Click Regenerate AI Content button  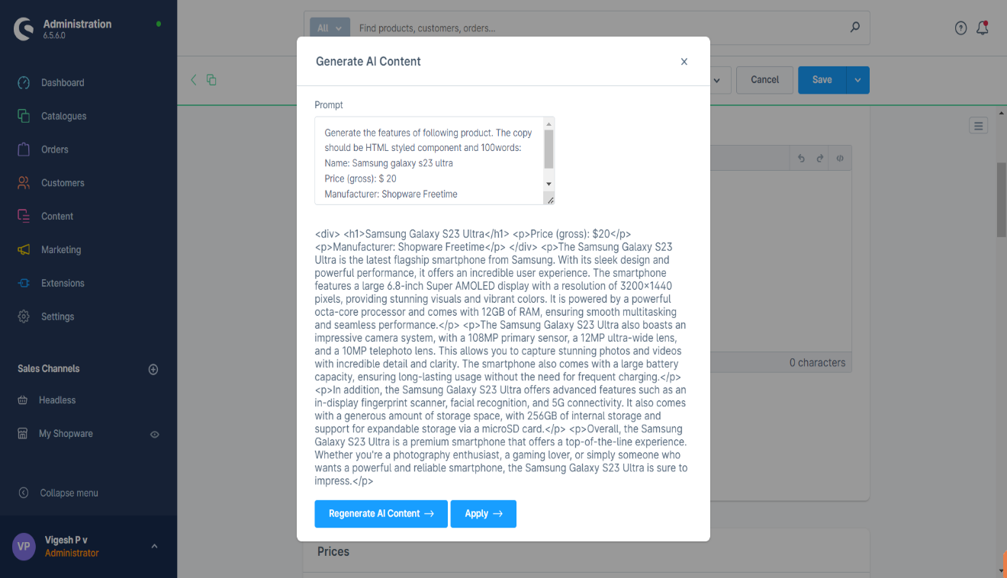click(x=381, y=514)
